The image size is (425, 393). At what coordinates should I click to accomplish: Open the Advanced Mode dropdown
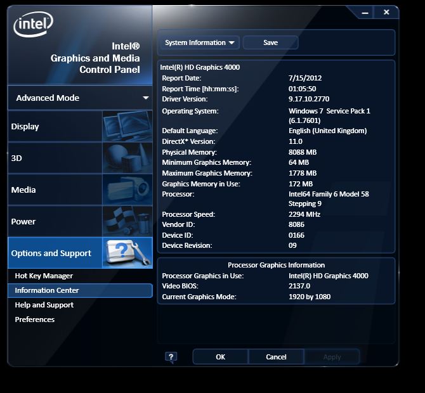(80, 98)
